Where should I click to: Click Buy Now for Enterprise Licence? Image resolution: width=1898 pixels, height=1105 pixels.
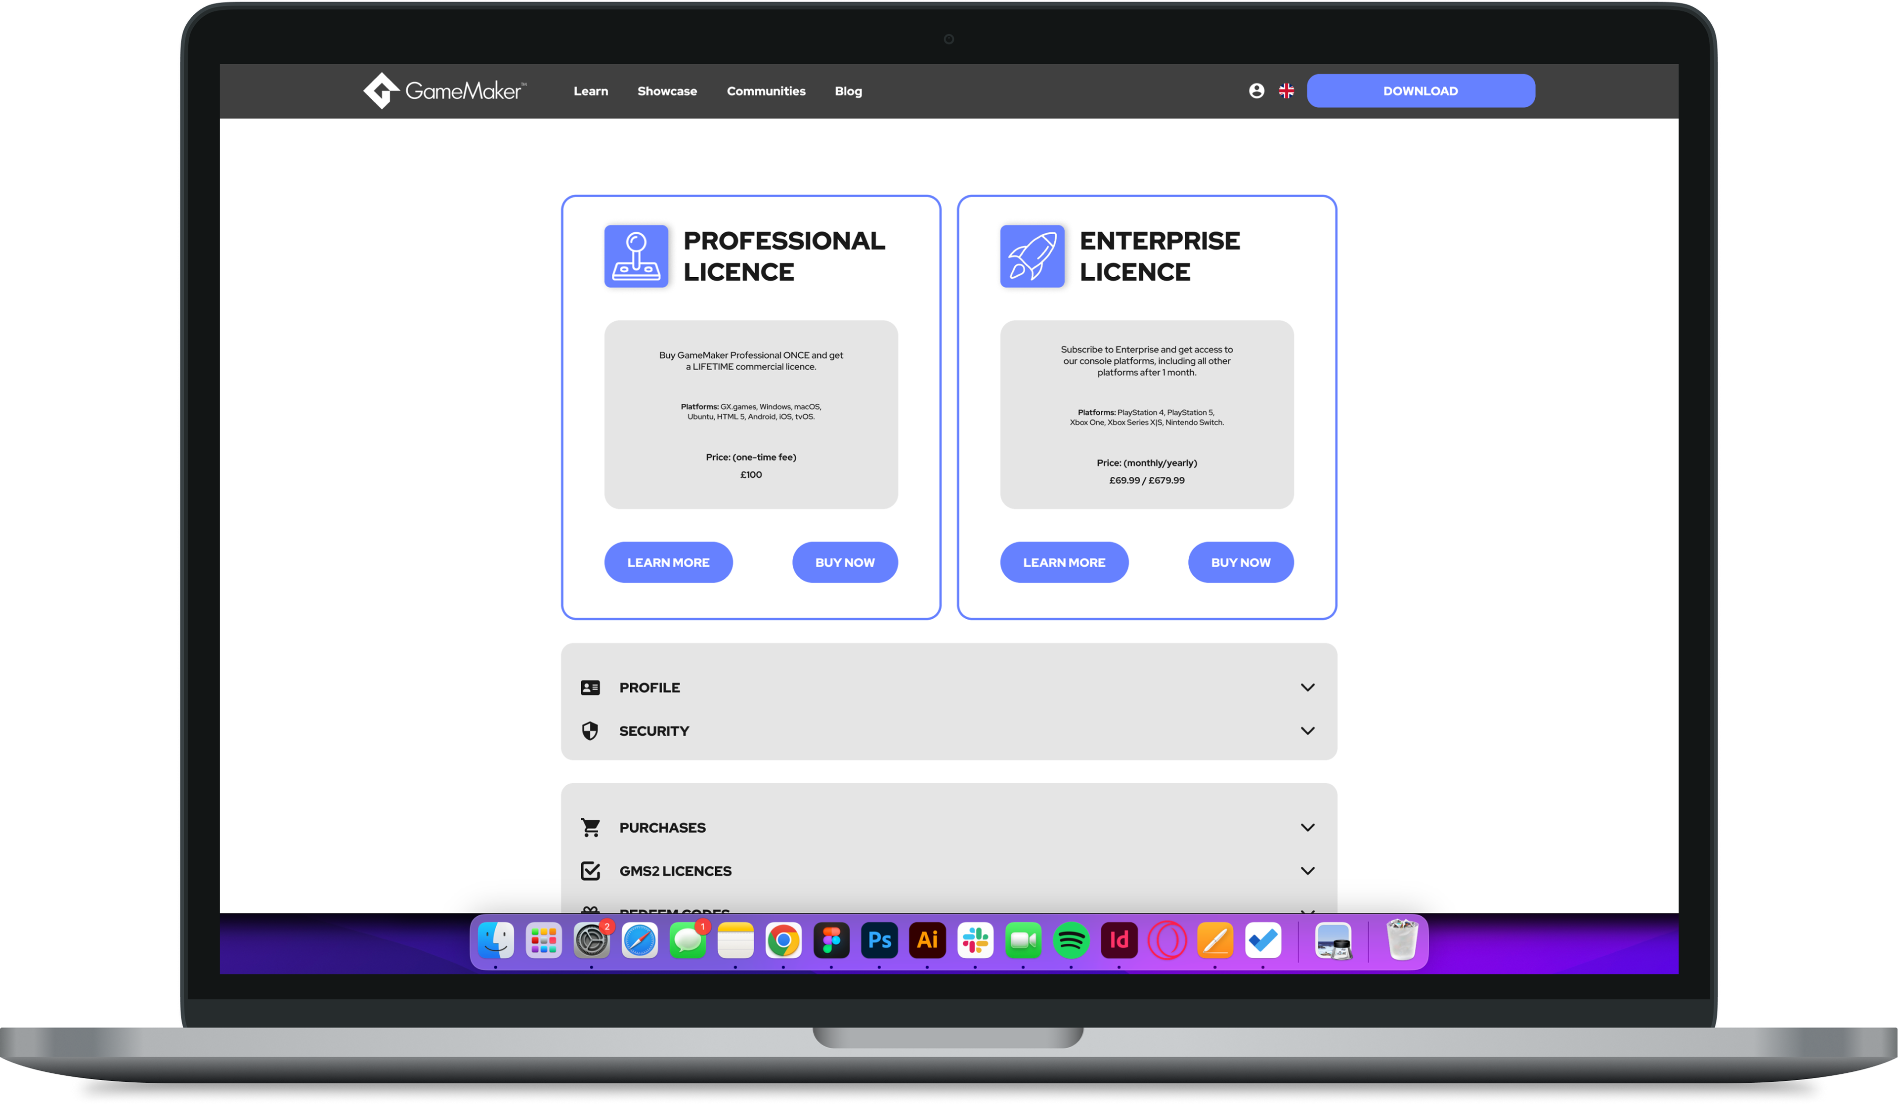(1241, 562)
